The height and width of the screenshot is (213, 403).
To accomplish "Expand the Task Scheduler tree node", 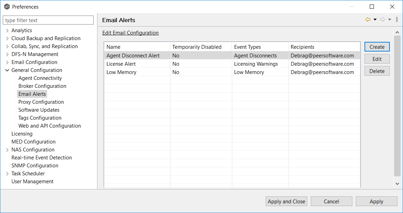I will [7, 174].
